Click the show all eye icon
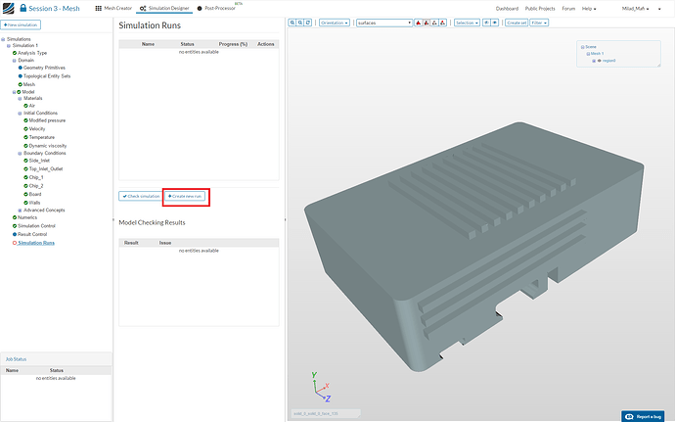 [495, 23]
